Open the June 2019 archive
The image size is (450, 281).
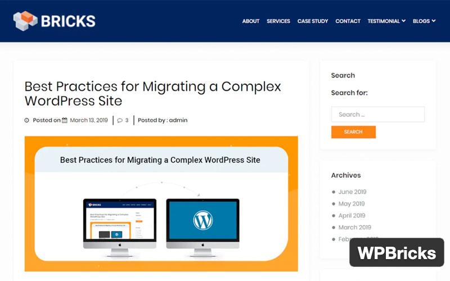tap(353, 192)
